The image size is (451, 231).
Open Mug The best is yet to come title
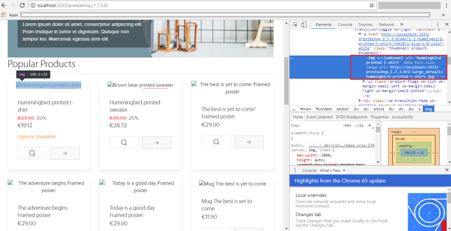click(x=227, y=204)
